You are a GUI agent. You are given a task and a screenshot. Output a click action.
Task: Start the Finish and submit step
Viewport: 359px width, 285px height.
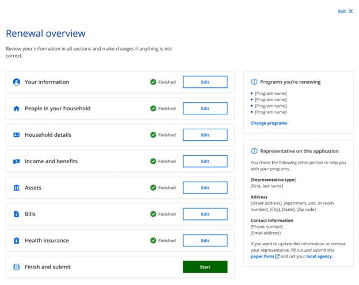(x=205, y=267)
